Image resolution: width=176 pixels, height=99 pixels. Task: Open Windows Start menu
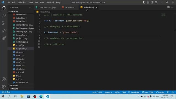point(3,97)
